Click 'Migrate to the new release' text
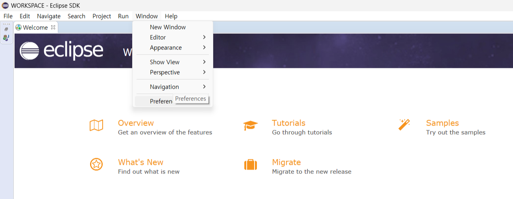 point(312,172)
